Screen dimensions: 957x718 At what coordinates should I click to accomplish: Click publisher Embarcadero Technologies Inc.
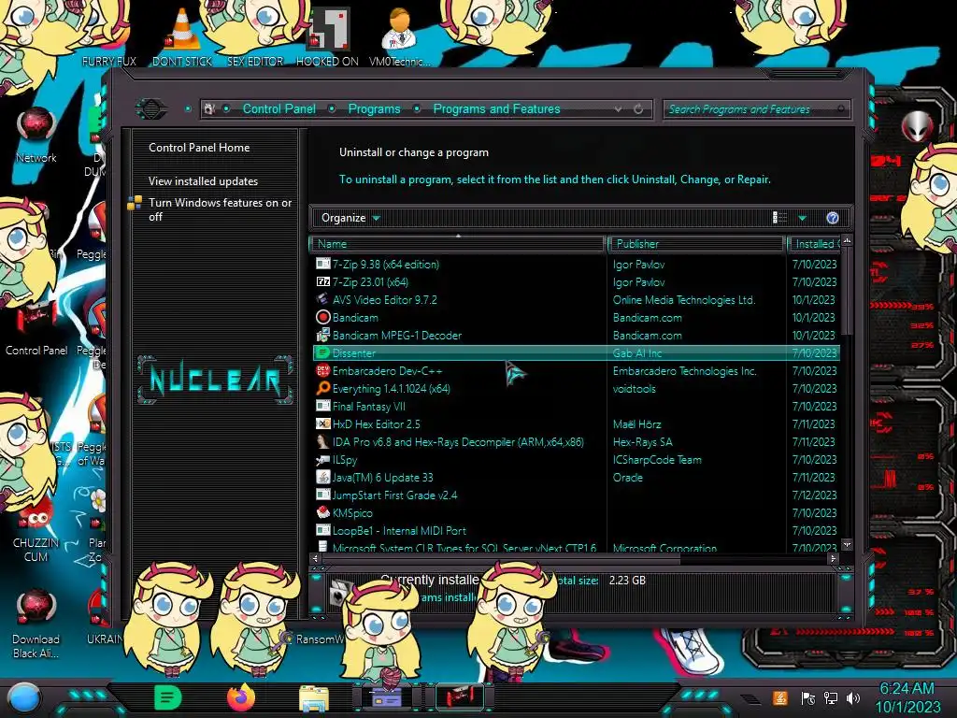pyautogui.click(x=685, y=370)
